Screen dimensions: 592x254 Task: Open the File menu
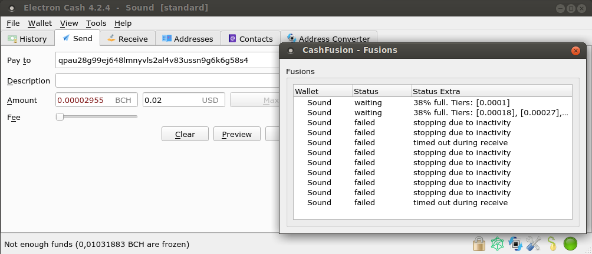(x=13, y=24)
